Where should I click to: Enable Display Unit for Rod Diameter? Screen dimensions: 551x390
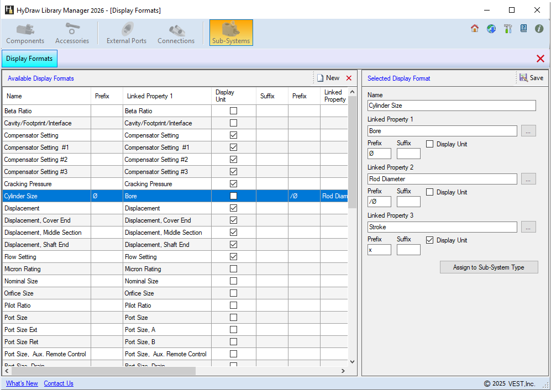click(x=429, y=192)
